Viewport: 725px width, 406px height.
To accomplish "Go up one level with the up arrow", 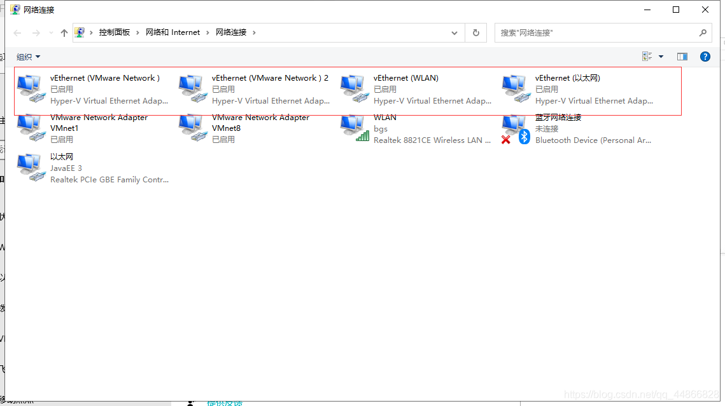I will coord(64,33).
